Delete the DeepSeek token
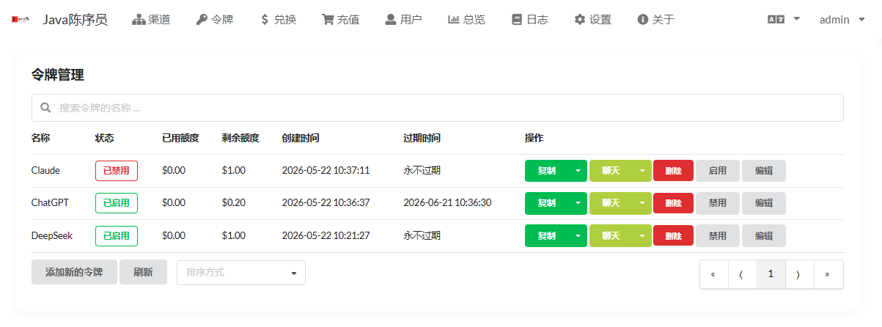The width and height of the screenshot is (882, 327). 673,236
